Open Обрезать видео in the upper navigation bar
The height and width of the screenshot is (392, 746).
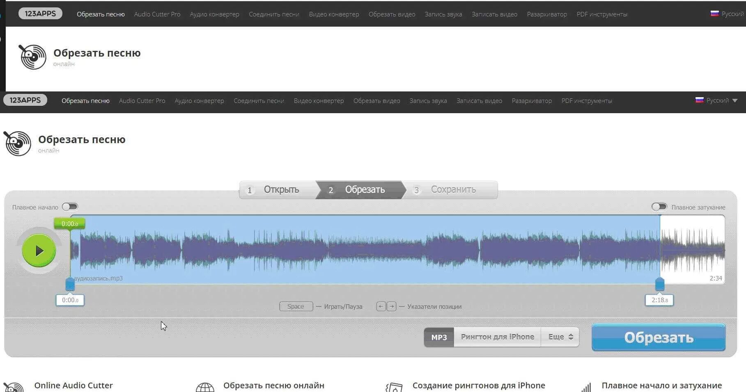pos(392,14)
